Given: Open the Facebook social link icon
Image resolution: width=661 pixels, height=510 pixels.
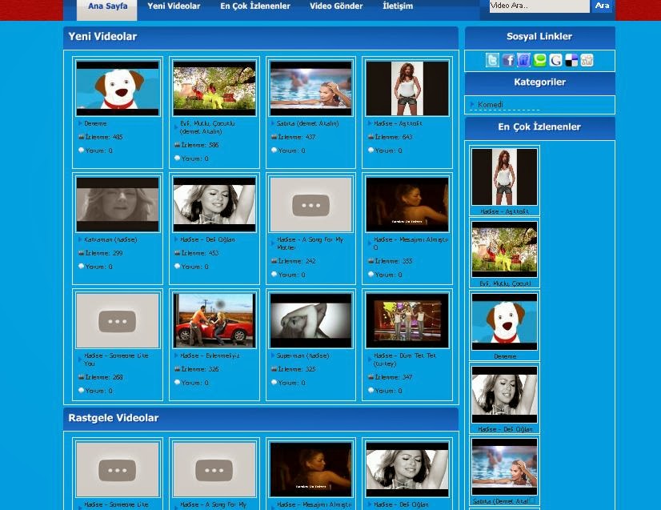Looking at the screenshot, I should 509,59.
